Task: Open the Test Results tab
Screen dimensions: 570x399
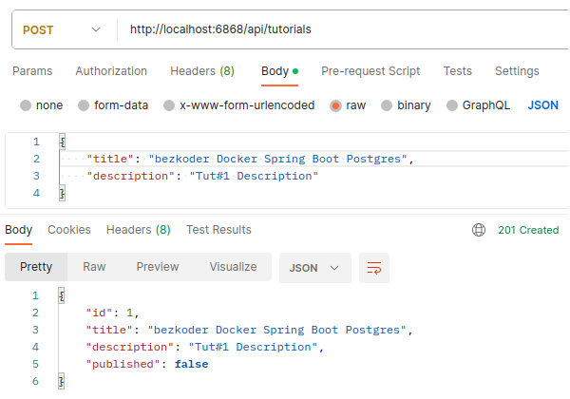Action: 218,230
